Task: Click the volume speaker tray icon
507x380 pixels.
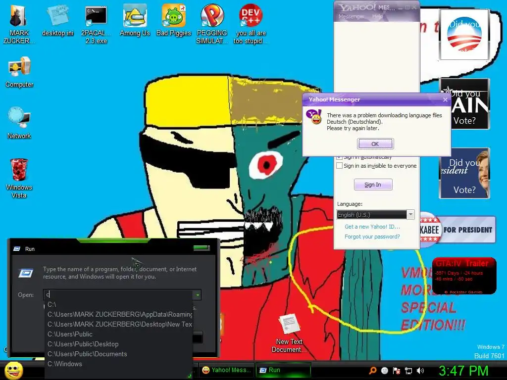Action: (x=420, y=371)
